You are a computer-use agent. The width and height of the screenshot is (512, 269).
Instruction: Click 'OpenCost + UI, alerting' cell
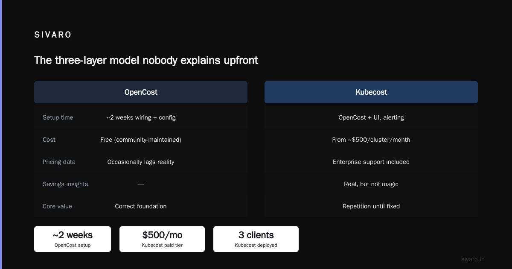click(x=371, y=117)
